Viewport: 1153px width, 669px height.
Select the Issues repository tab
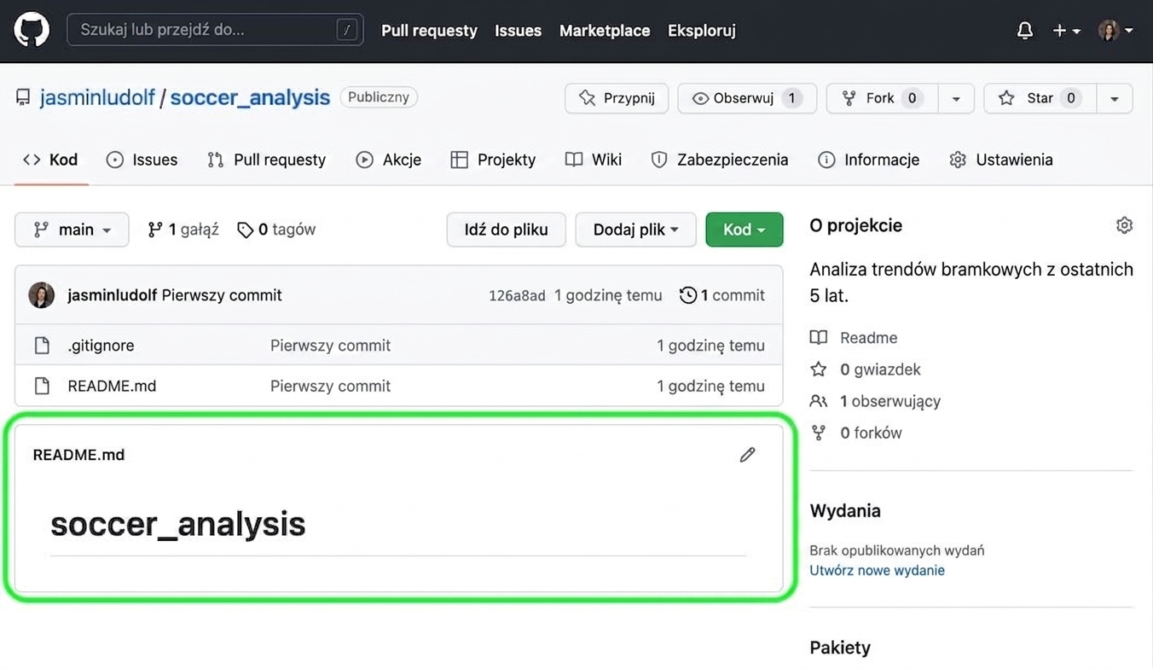point(142,160)
